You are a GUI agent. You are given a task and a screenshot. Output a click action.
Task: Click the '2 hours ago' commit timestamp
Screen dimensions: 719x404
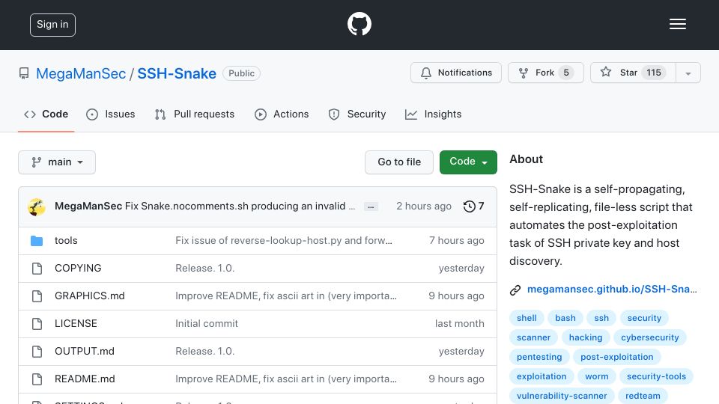pos(424,206)
